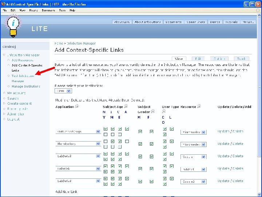Click the info icon beside Subject Gender
This screenshot has height=197, width=262.
[x=153, y=111]
